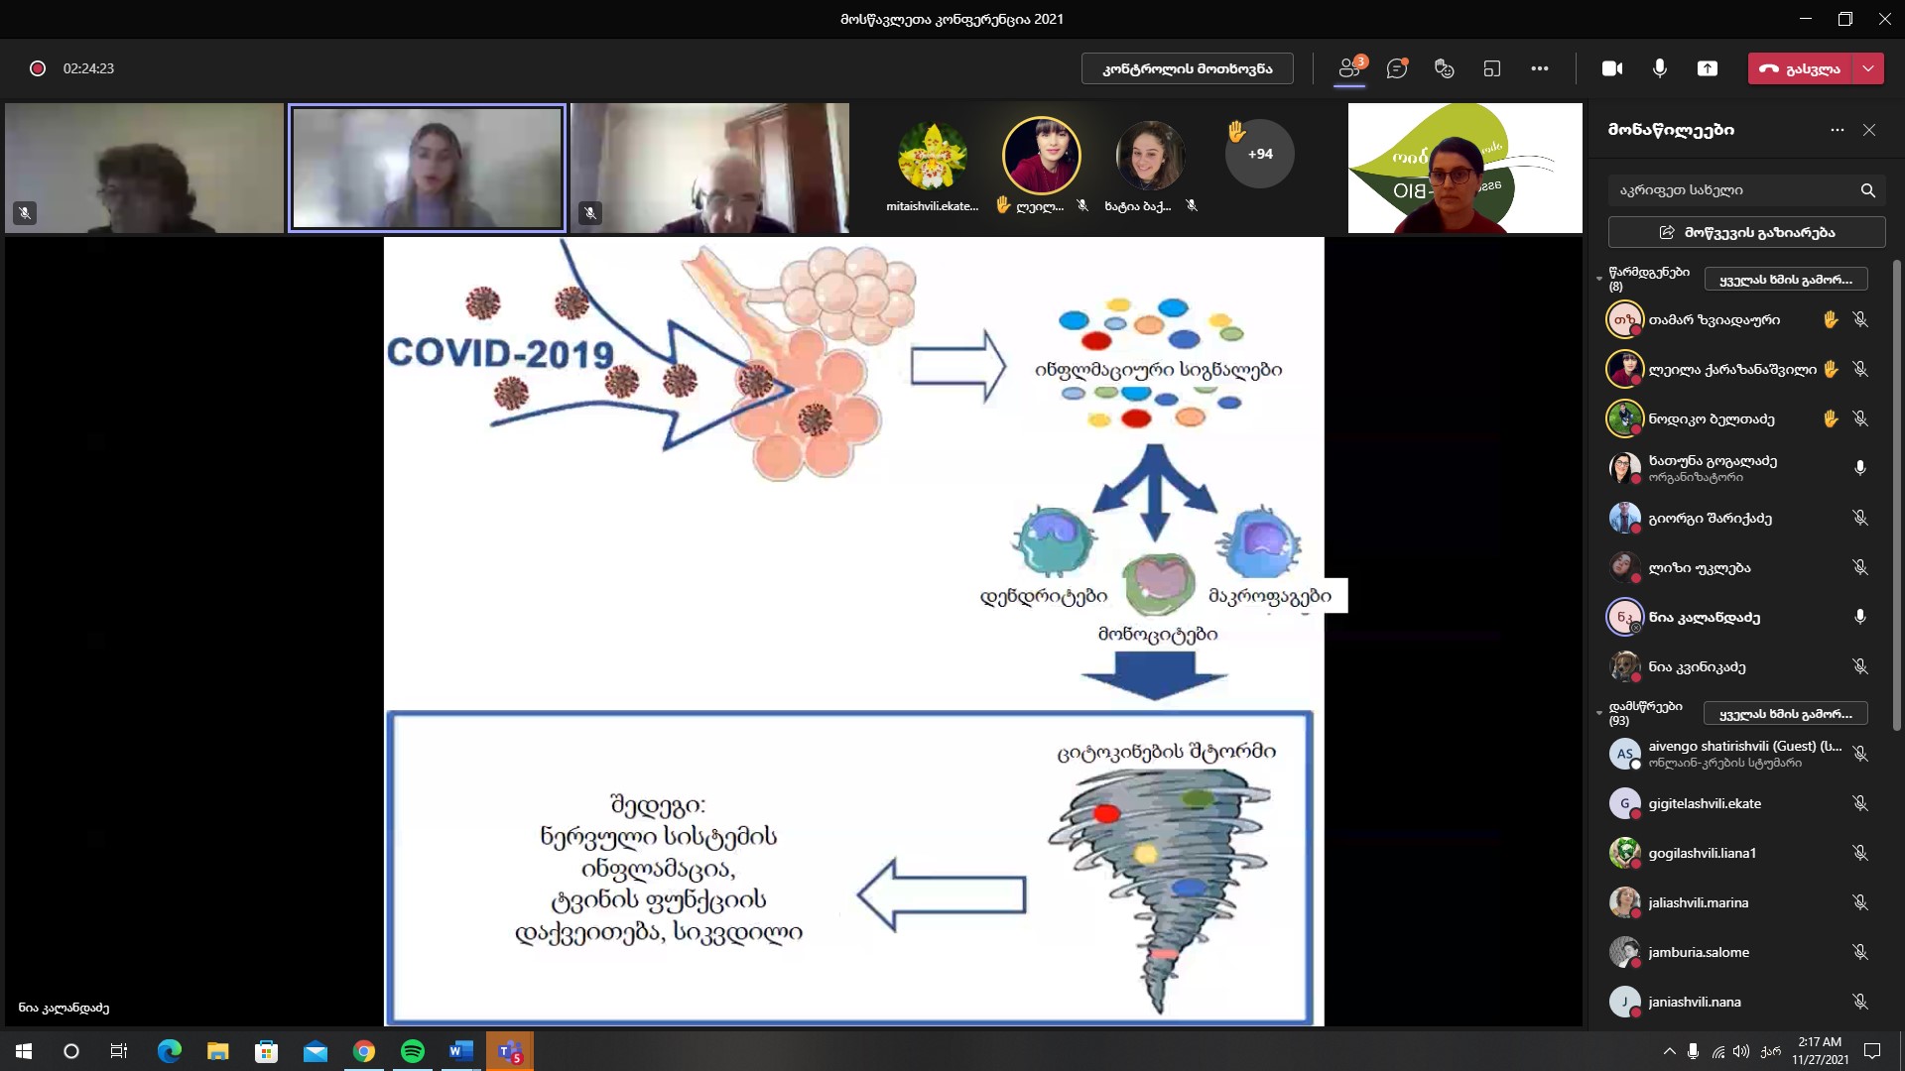Close the participants side panel
The image size is (1905, 1071).
(x=1869, y=130)
